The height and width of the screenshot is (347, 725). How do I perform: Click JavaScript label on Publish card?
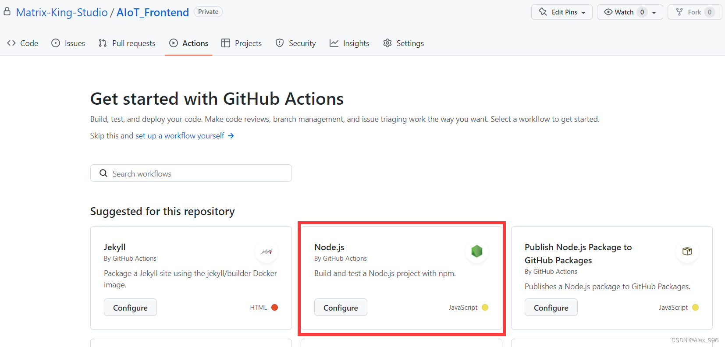(673, 308)
